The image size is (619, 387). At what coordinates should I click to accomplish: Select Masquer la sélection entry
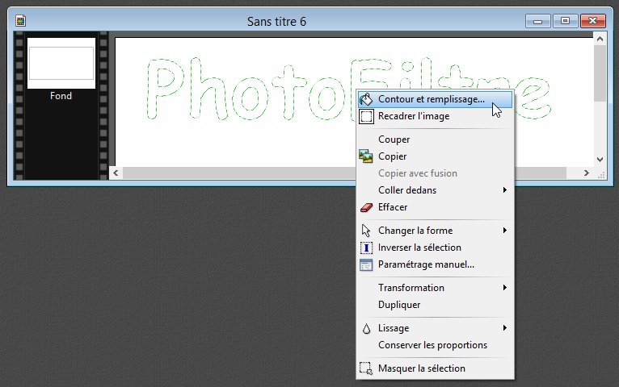435,368
